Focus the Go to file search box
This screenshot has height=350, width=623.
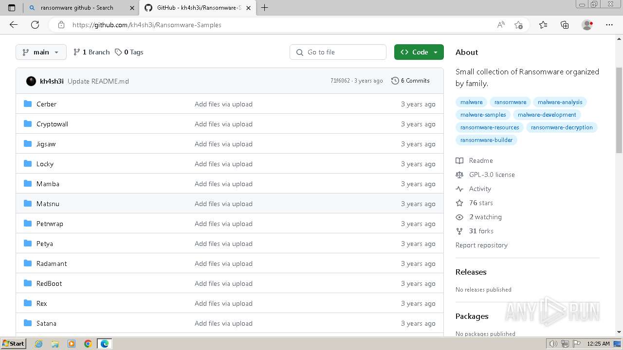[338, 52]
